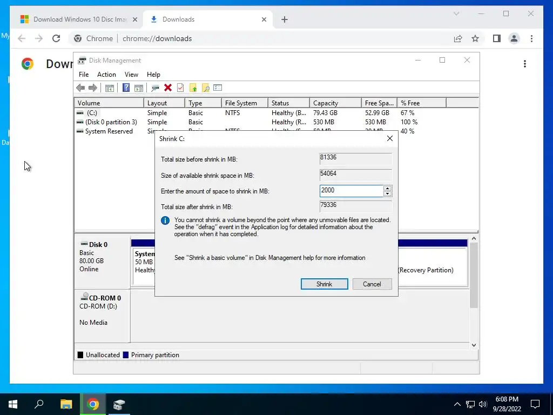This screenshot has width=553, height=415.
Task: Share this page via the share icon
Action: coord(458,38)
